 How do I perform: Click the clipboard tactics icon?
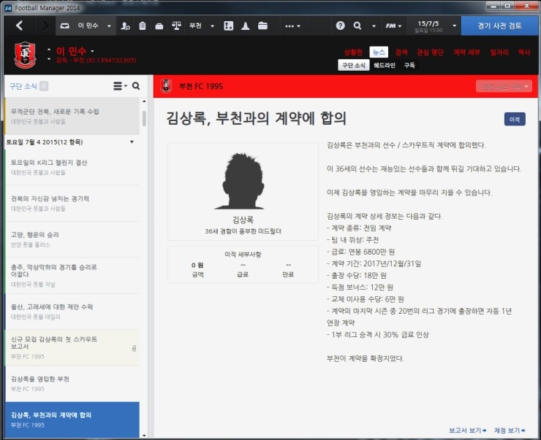[143, 26]
